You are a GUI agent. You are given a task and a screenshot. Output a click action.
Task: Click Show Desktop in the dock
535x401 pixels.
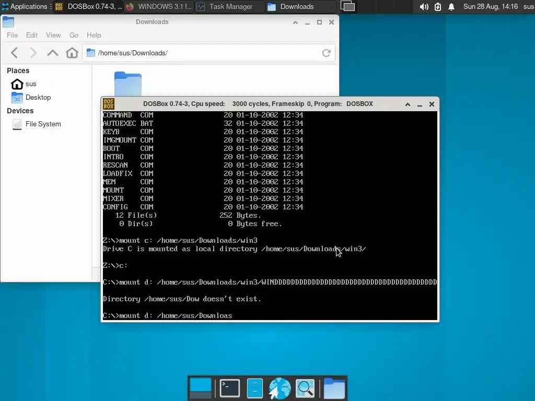(201, 388)
